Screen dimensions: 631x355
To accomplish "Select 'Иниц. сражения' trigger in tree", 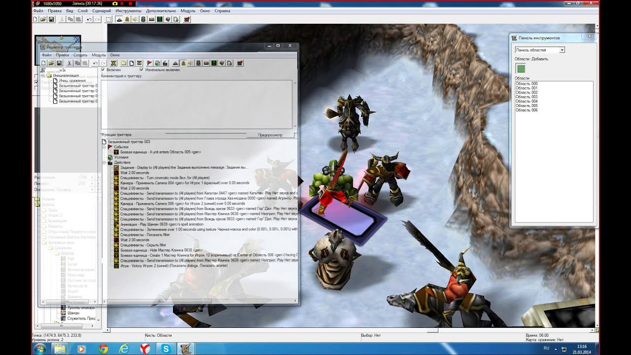I will pos(72,81).
